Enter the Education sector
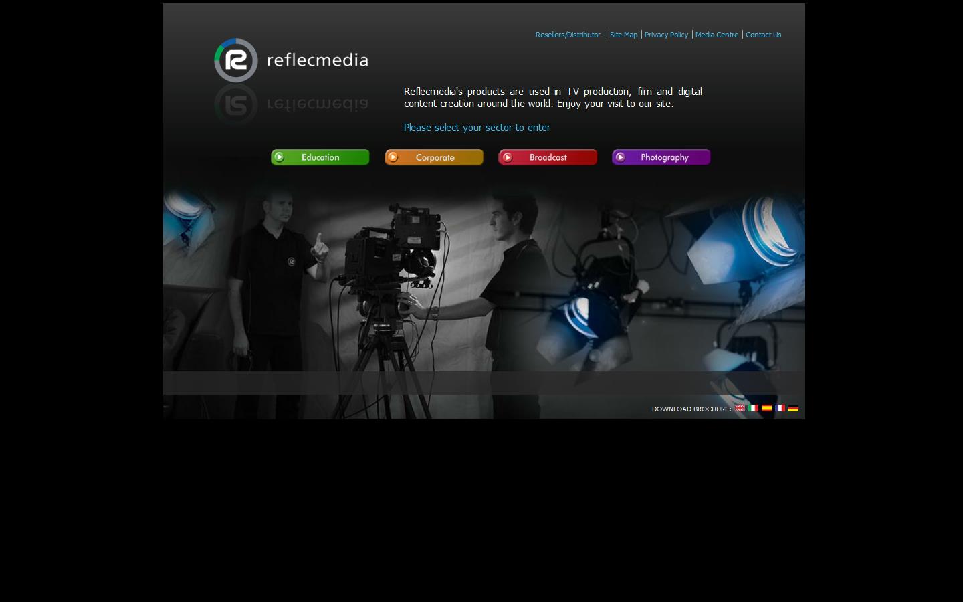 320,157
